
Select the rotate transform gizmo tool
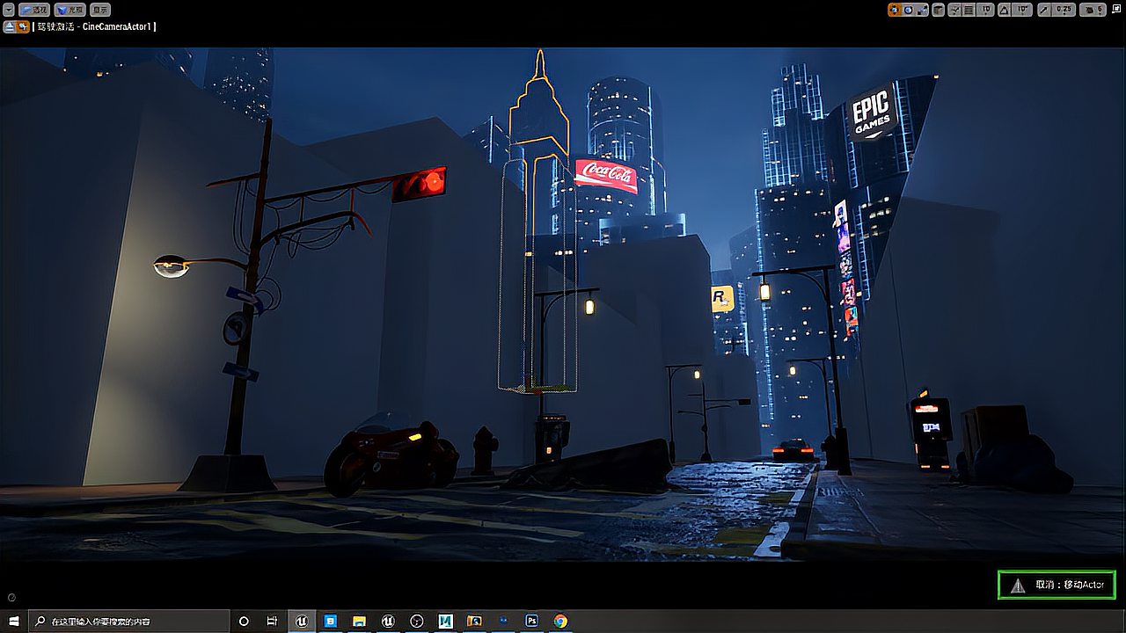[908, 10]
